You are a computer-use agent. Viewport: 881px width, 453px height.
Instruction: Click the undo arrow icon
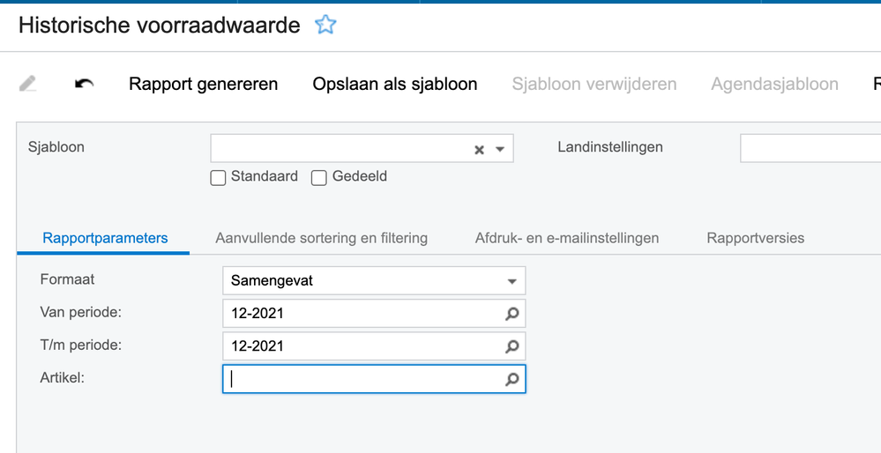click(84, 85)
